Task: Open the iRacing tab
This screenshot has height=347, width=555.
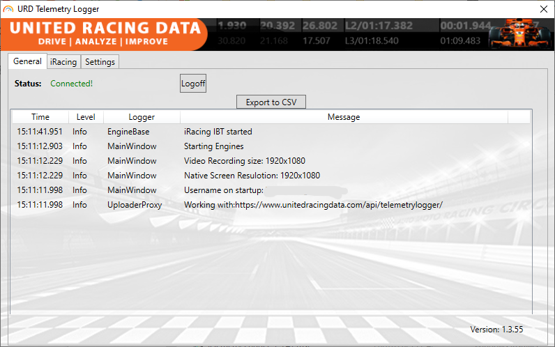Action: (63, 62)
